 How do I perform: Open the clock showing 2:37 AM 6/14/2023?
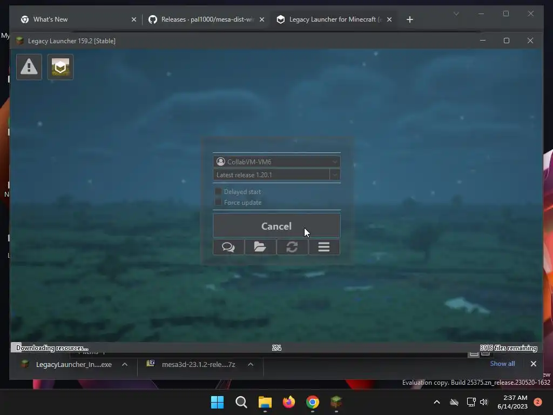click(x=512, y=402)
